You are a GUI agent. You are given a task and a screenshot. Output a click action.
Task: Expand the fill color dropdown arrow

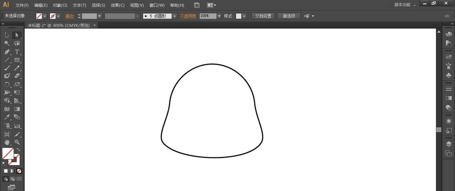tap(45, 16)
